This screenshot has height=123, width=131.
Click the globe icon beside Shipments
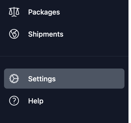click(14, 34)
